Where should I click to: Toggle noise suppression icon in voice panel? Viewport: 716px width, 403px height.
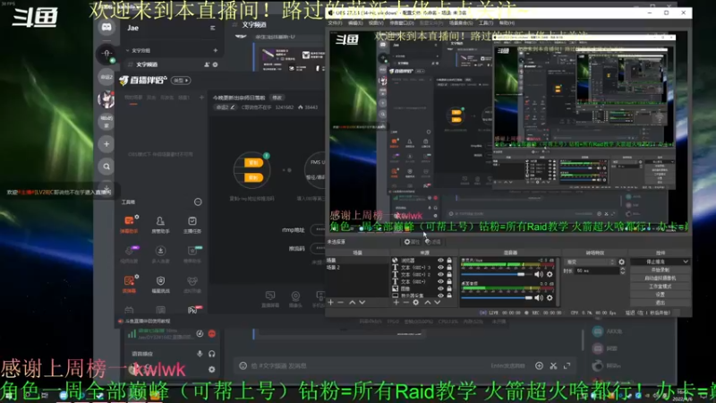[200, 333]
